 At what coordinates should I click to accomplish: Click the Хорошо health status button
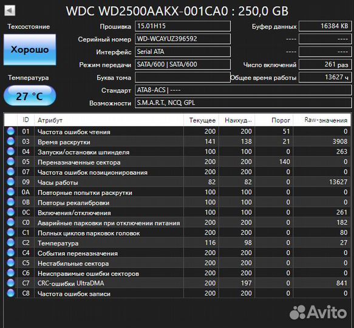[30, 49]
